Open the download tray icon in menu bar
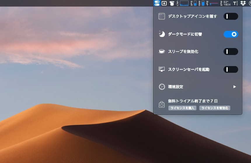 [x=164, y=3]
